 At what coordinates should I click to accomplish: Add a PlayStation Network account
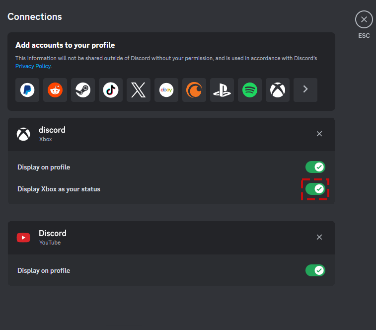coord(222,90)
